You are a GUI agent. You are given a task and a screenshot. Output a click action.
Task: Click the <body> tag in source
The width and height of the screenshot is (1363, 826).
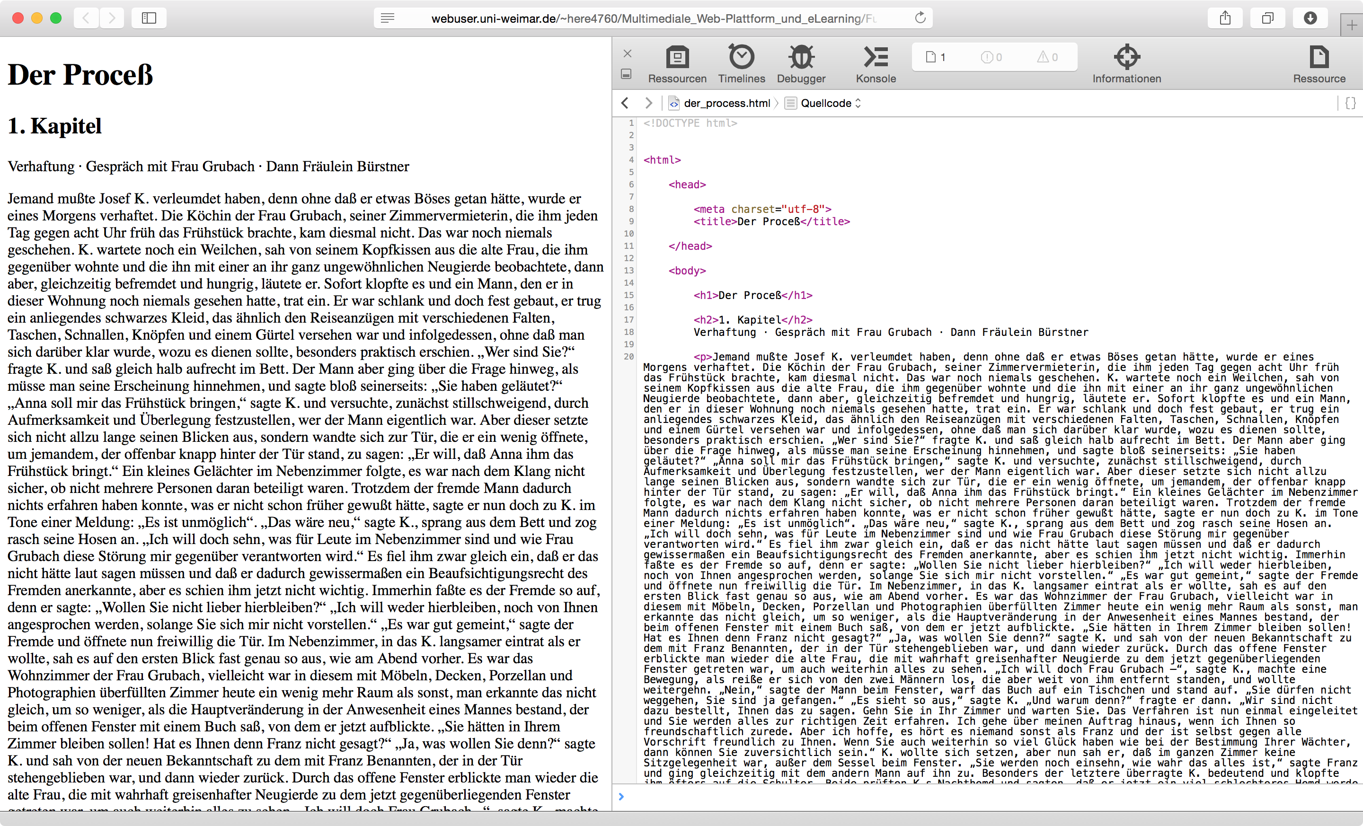pos(687,270)
